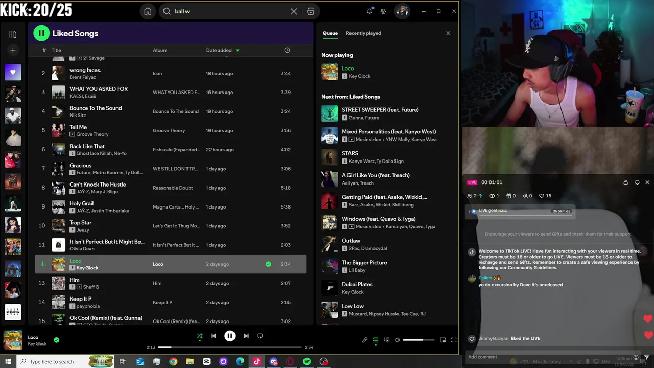The width and height of the screenshot is (654, 368).
Task: Open Liked Songs heart tile in sidebar
Action: tap(13, 72)
